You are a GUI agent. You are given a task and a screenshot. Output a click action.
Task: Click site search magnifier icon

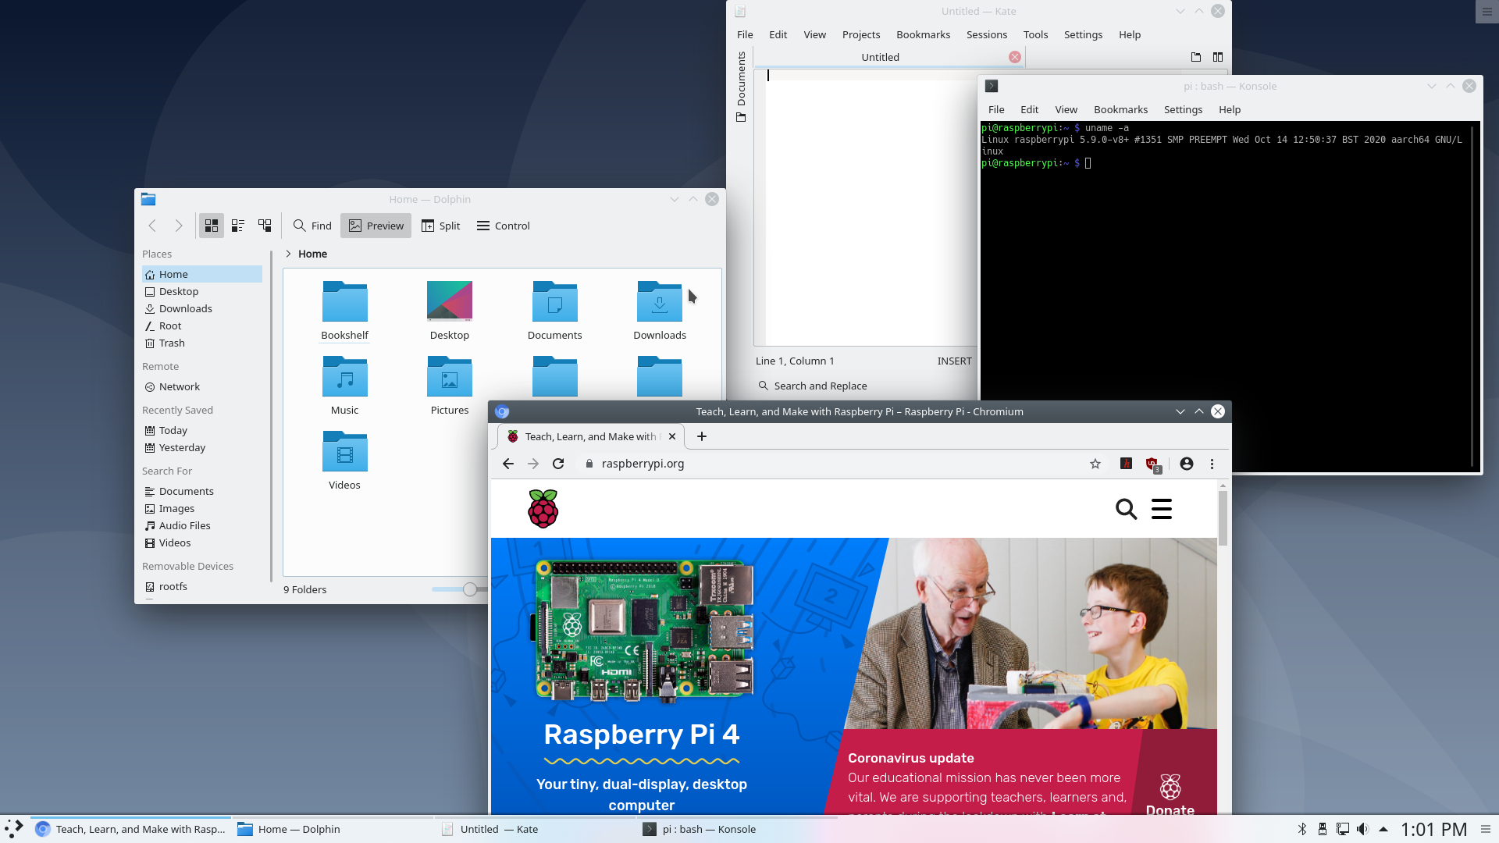(x=1126, y=509)
